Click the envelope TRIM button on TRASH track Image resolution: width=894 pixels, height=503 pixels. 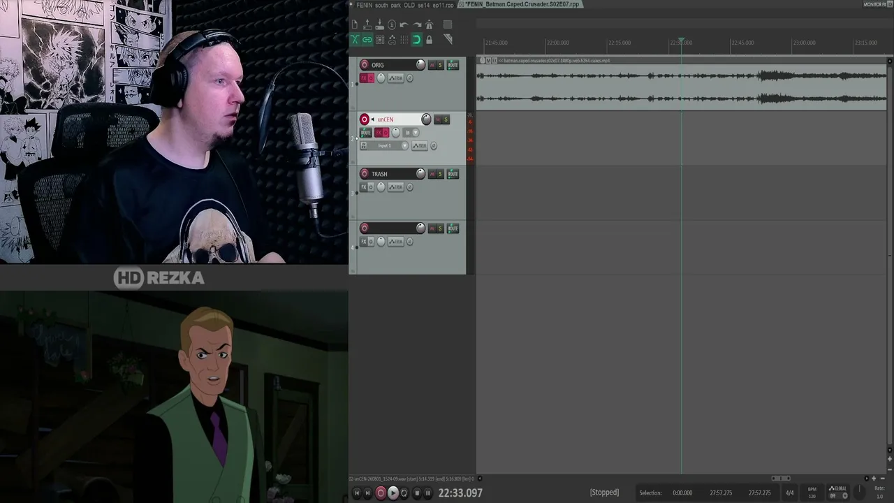396,187
